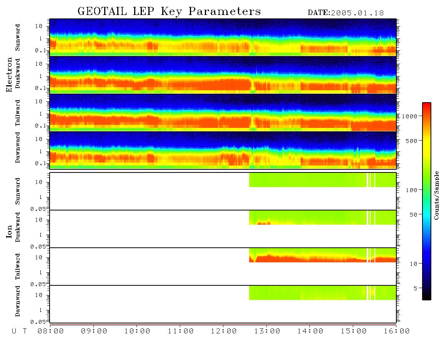Viewport: 439px width, 338px height.
Task: Click the 10:00 time tick label
Action: pos(137,331)
